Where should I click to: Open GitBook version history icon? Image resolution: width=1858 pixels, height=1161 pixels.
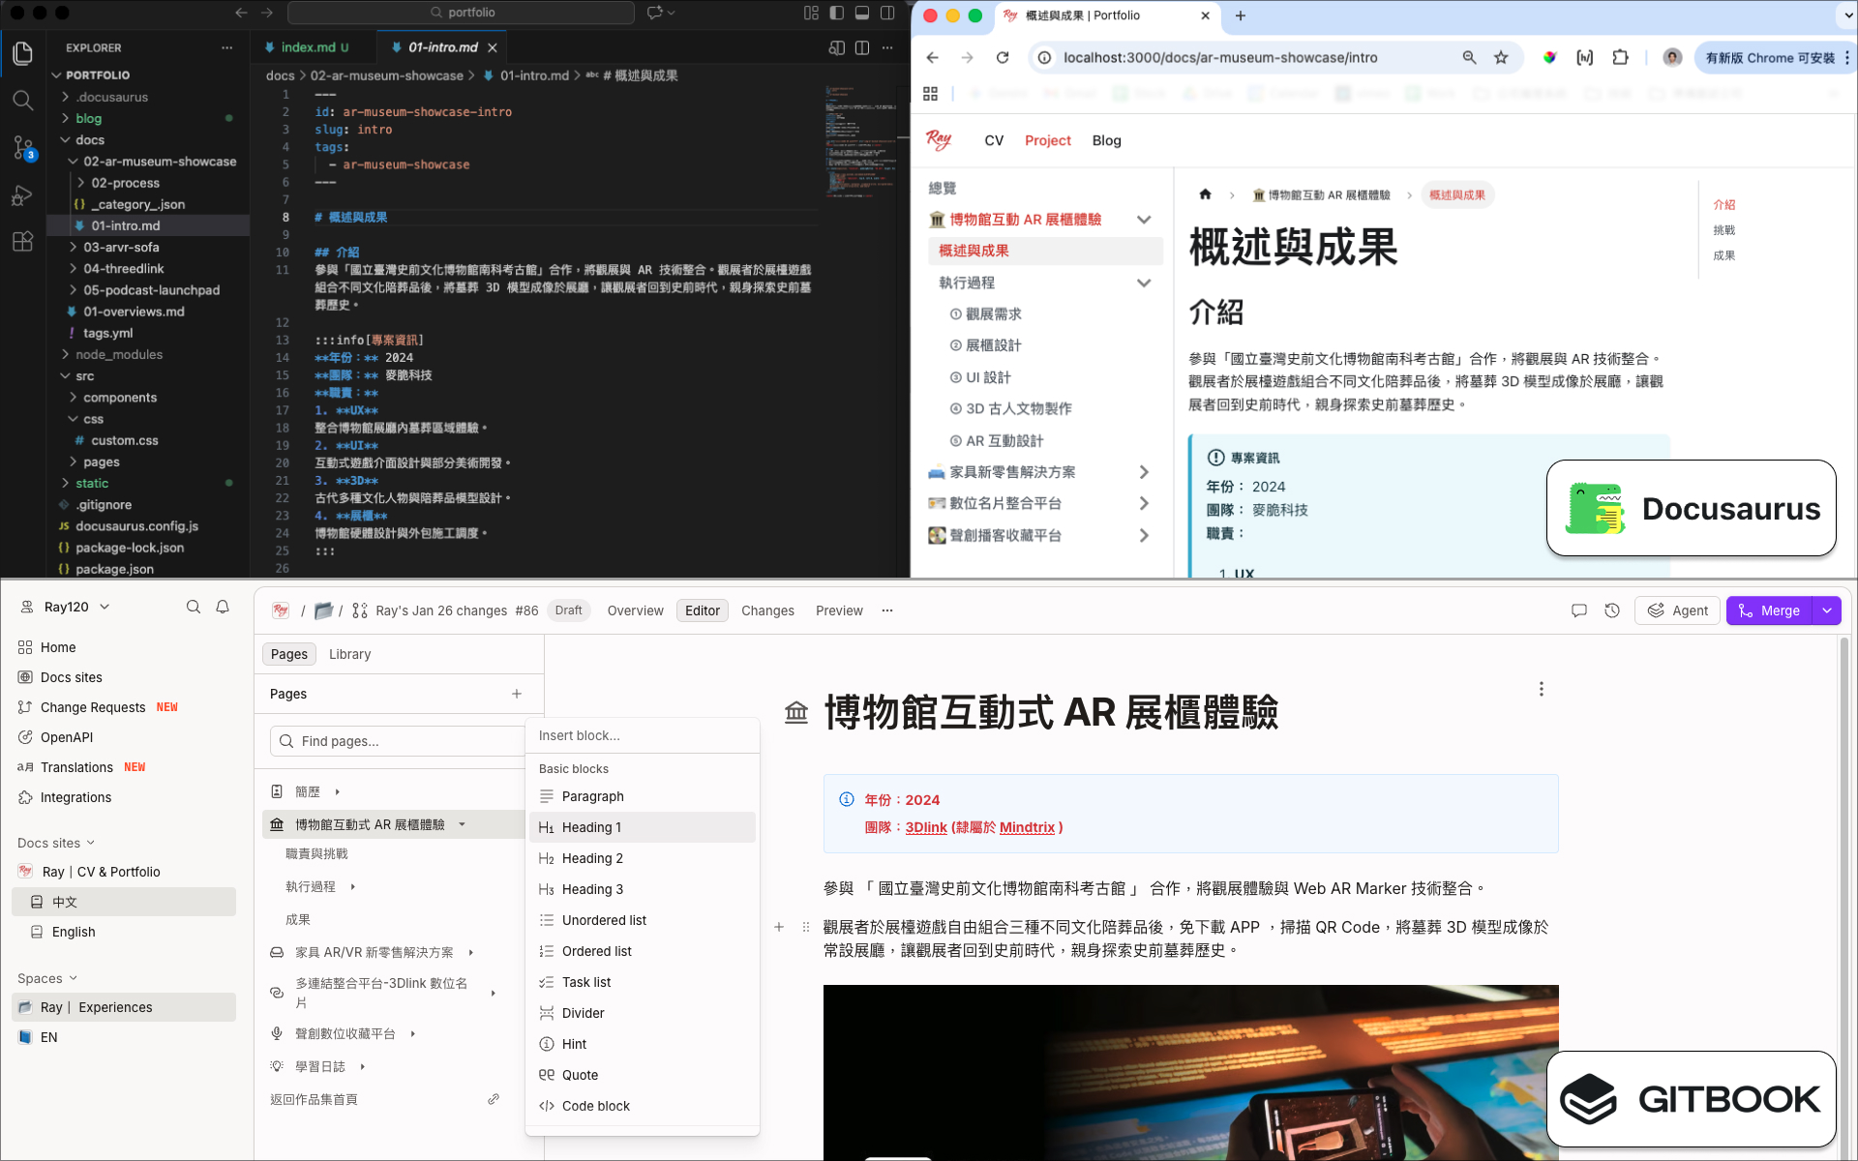[x=1612, y=610]
